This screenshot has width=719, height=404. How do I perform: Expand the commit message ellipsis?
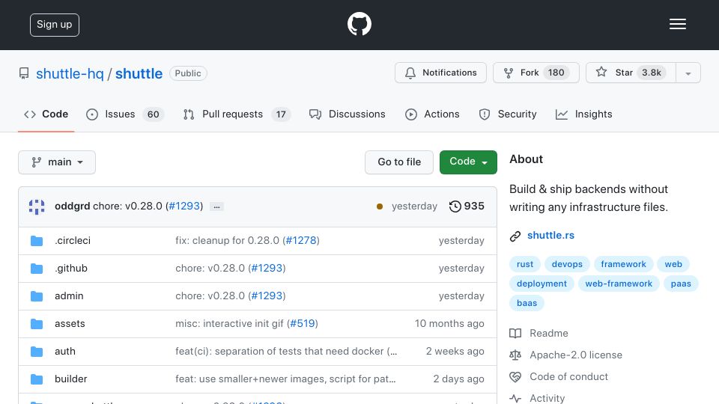[216, 206]
